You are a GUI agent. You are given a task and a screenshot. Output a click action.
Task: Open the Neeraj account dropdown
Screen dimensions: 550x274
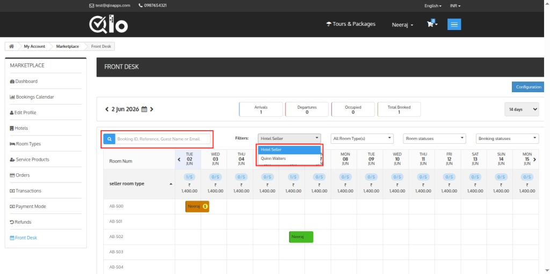[402, 25]
